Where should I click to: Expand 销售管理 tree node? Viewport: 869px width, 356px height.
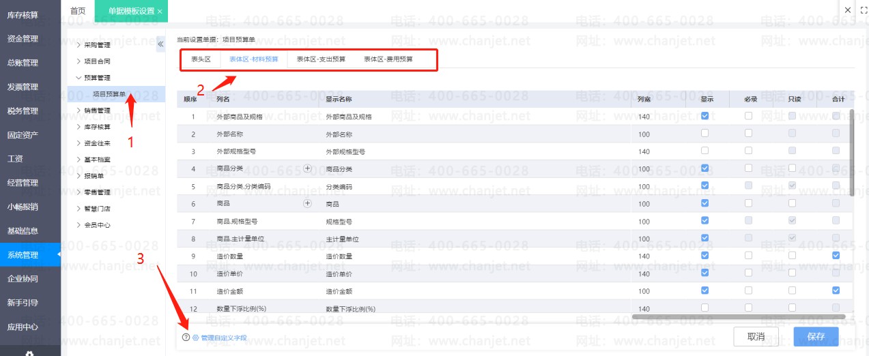coord(79,110)
